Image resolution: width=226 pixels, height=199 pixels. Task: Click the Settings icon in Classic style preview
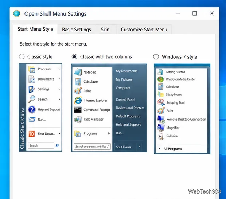coord(32,89)
